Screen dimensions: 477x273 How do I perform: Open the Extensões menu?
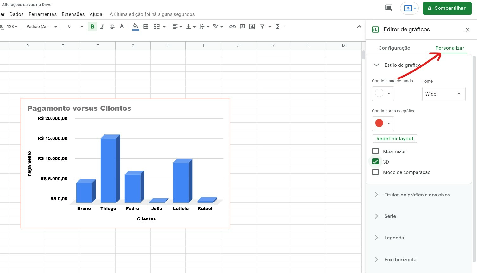point(73,14)
